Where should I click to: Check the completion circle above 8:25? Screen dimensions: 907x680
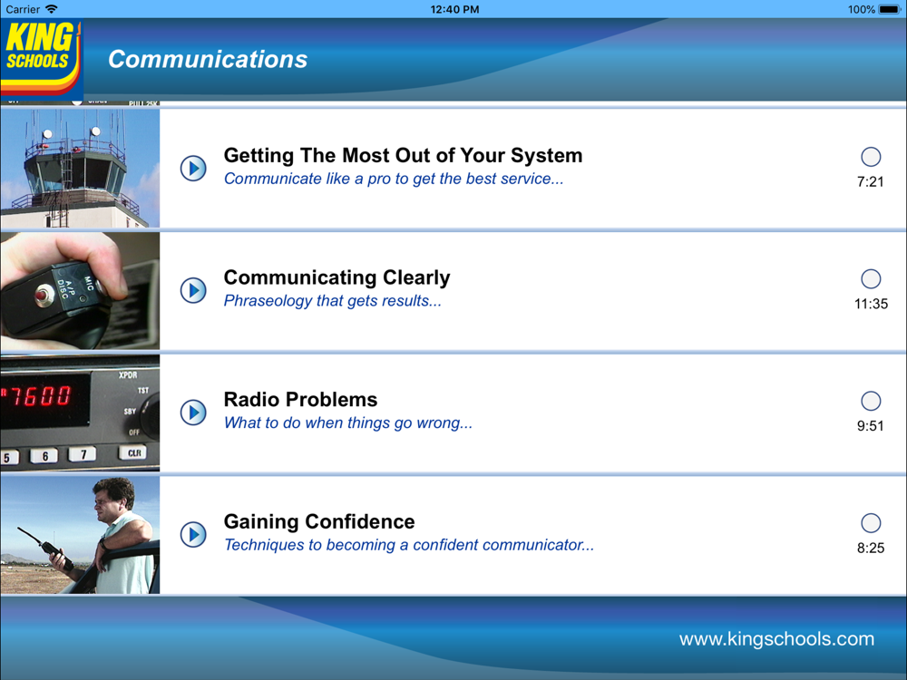(870, 522)
